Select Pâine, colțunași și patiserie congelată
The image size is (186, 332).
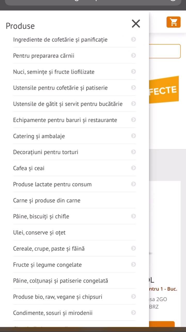pyautogui.click(x=60, y=281)
